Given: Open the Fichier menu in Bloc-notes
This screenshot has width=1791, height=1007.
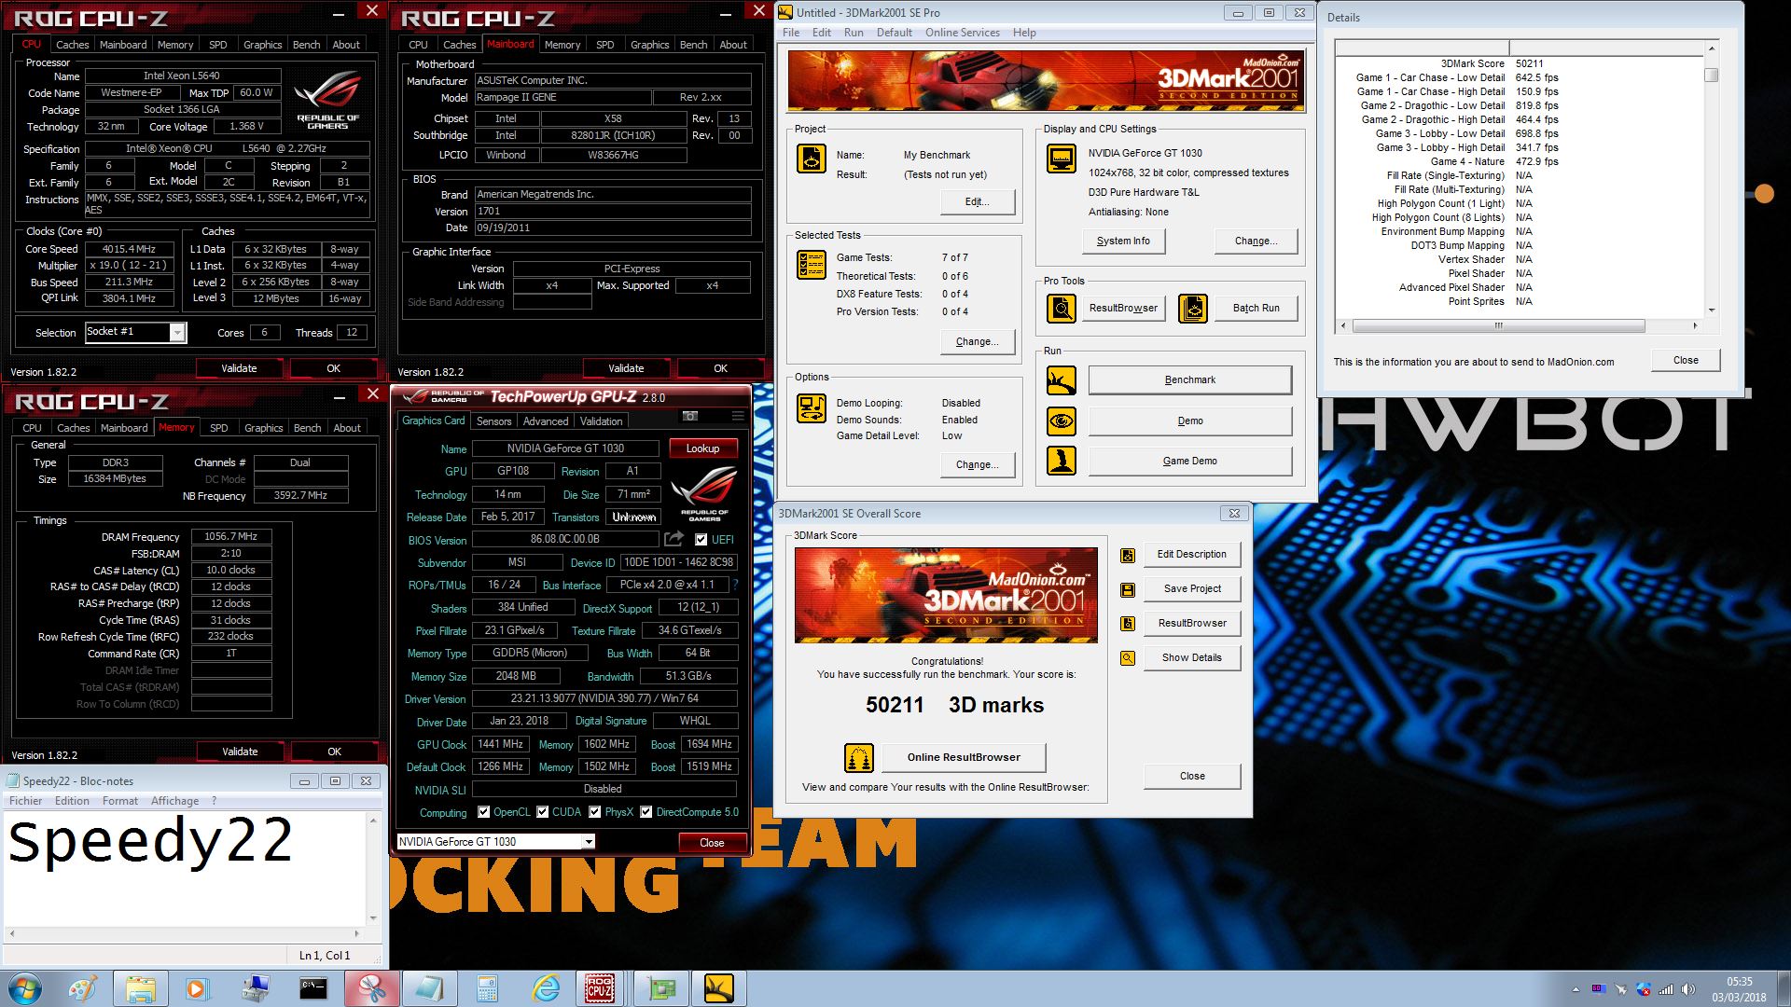Looking at the screenshot, I should (25, 801).
